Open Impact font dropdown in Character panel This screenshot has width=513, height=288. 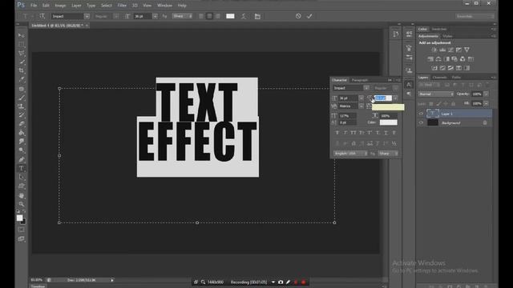[x=366, y=88]
